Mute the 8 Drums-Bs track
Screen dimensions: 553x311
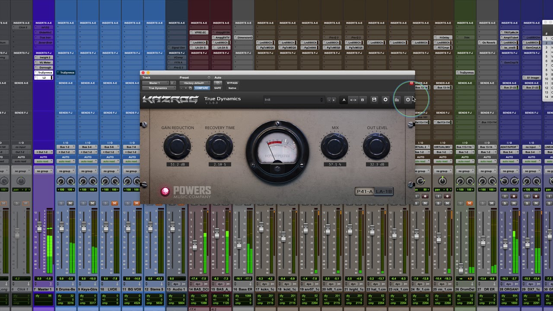tap(70, 203)
